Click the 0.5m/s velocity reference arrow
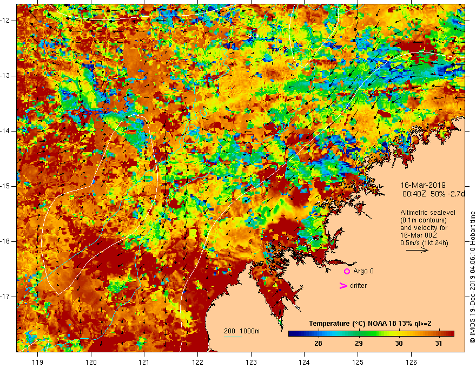476x368 pixels. pos(417,250)
